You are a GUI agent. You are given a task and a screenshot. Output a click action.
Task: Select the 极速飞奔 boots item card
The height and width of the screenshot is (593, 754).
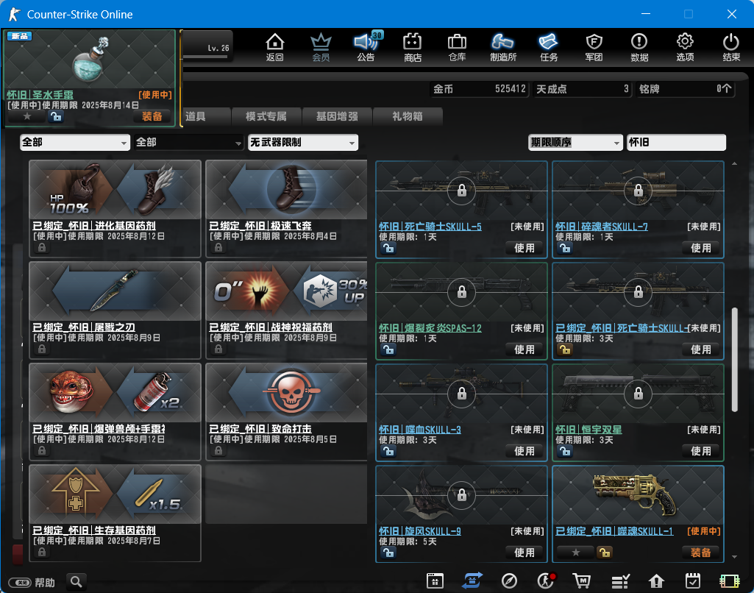coord(287,209)
